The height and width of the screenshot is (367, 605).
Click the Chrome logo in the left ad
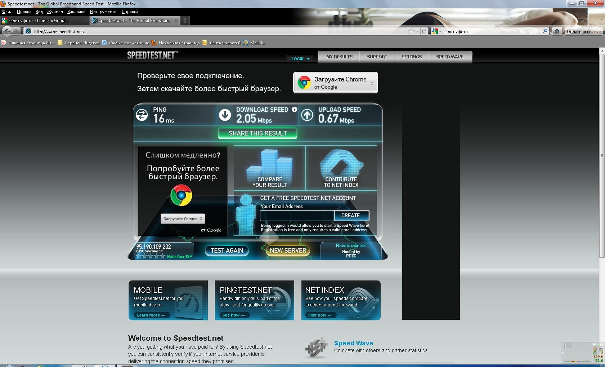coord(181,195)
